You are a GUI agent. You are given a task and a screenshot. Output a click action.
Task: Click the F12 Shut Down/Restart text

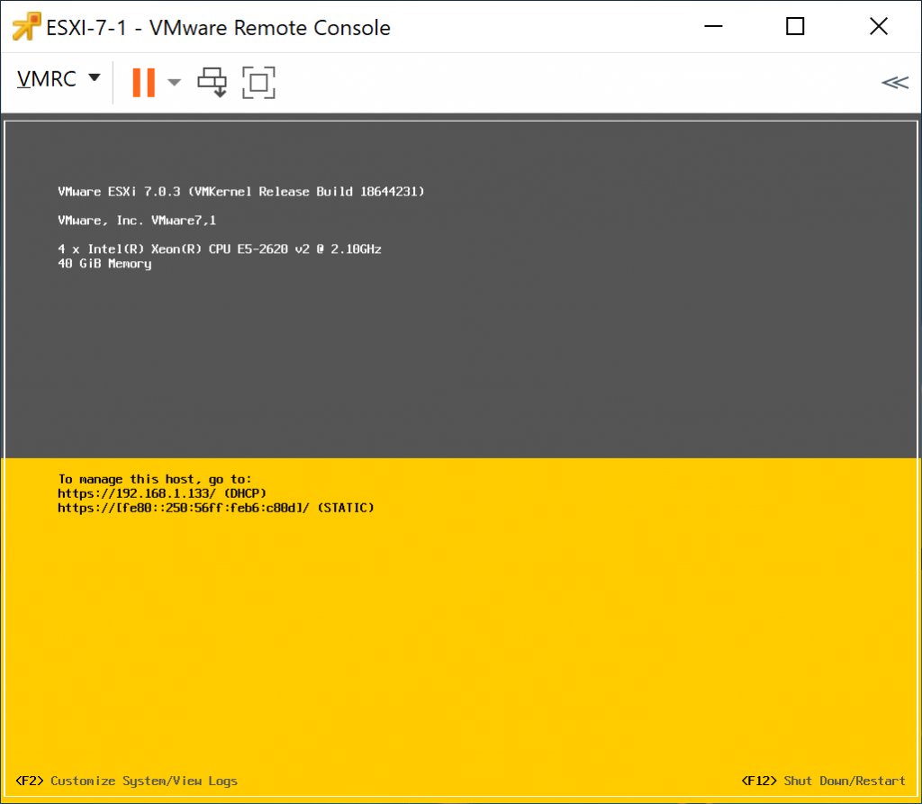pyautogui.click(x=823, y=781)
